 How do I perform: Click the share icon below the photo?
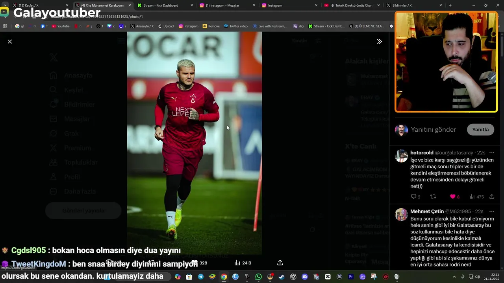(x=280, y=263)
